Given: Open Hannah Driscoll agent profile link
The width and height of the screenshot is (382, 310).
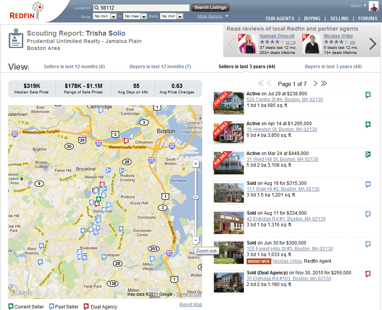Looking at the screenshot, I should point(277,36).
